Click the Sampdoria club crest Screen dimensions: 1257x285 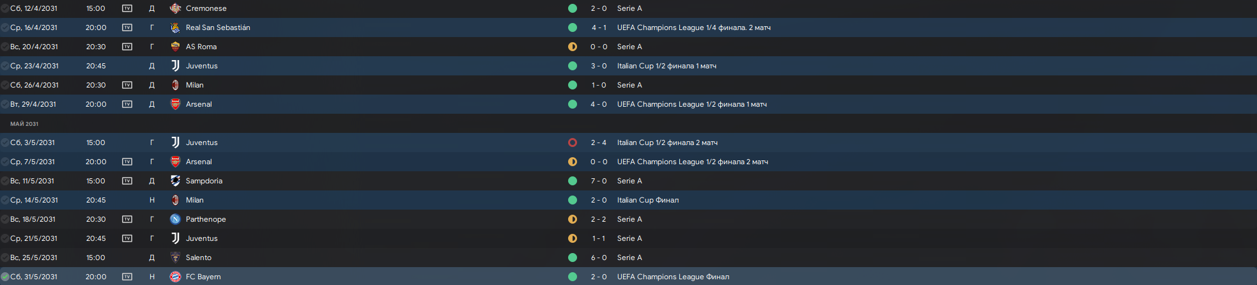click(175, 181)
